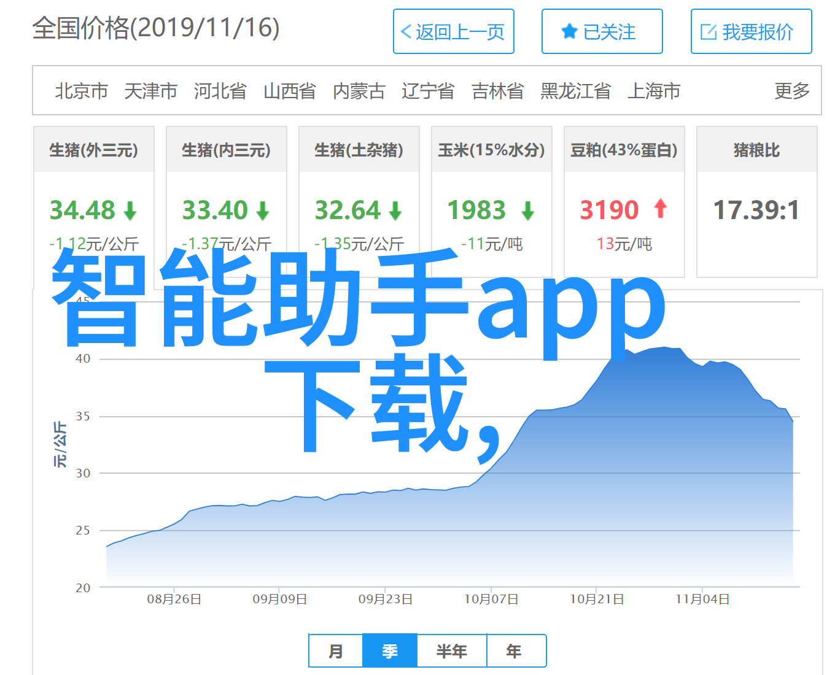Switch chart range to 季
835x675 pixels.
pyautogui.click(x=390, y=651)
